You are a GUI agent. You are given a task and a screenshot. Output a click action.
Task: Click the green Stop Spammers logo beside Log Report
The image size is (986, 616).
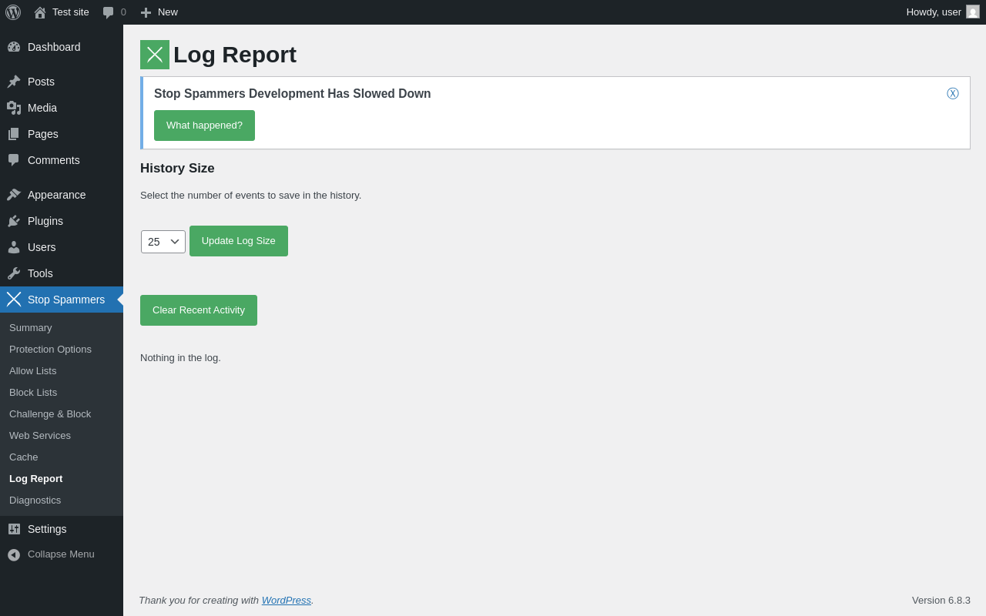click(x=155, y=55)
